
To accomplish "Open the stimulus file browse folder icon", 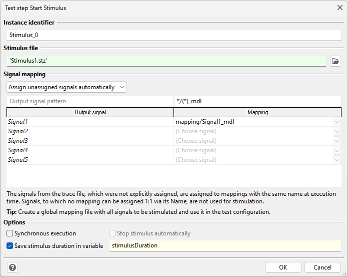I will click(335, 61).
